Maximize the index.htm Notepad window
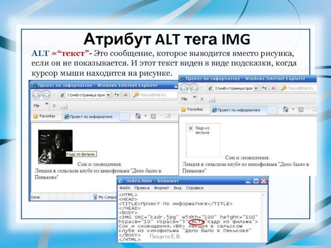331x248 pixels. [x=256, y=181]
